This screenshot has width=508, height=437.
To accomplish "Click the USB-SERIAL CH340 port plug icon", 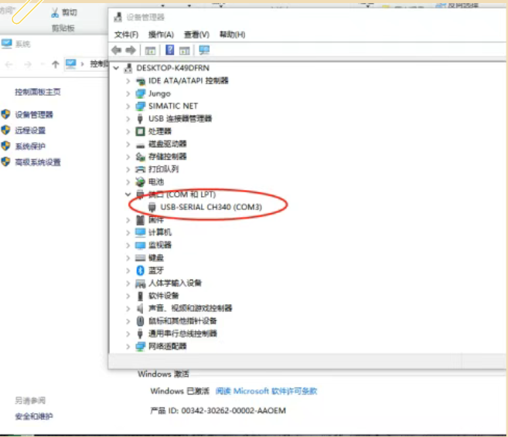I will tap(152, 208).
